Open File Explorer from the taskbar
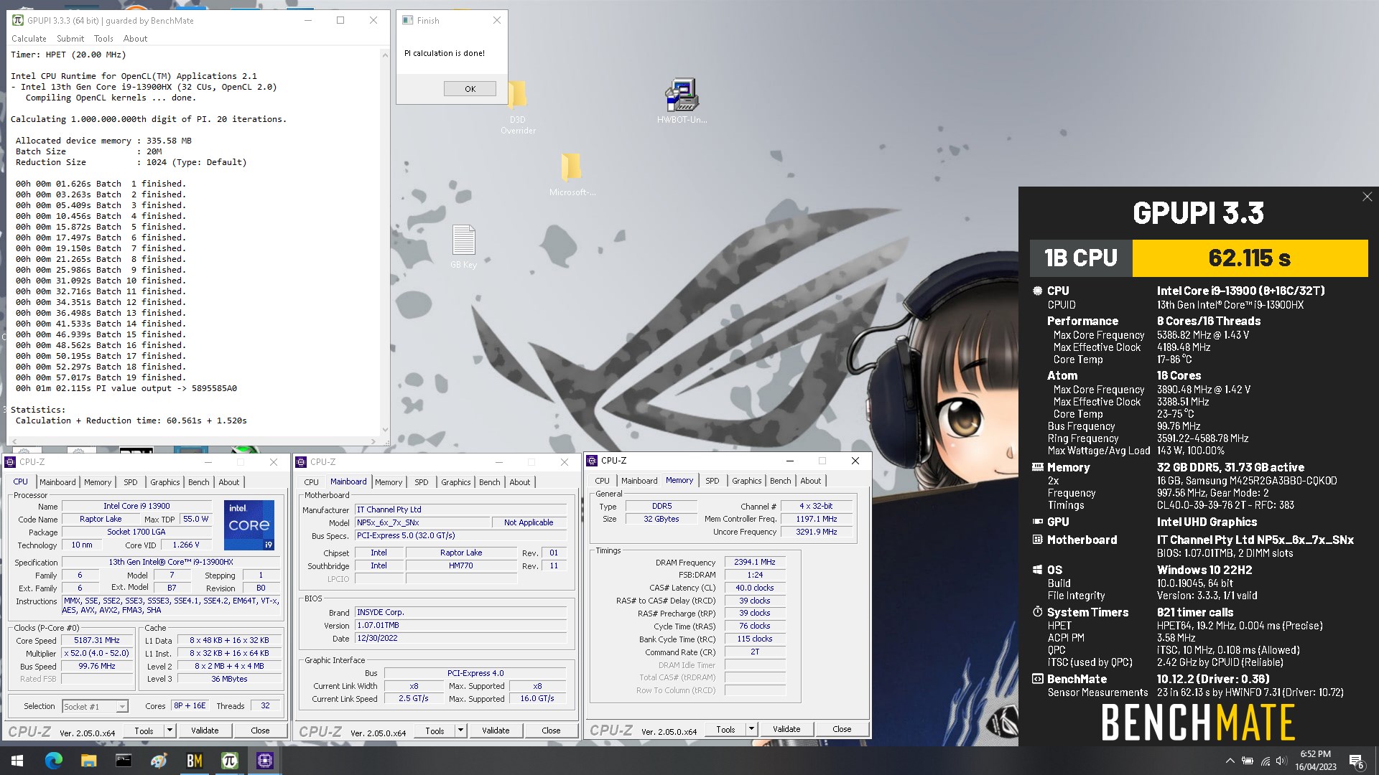Image resolution: width=1379 pixels, height=775 pixels. tap(88, 761)
